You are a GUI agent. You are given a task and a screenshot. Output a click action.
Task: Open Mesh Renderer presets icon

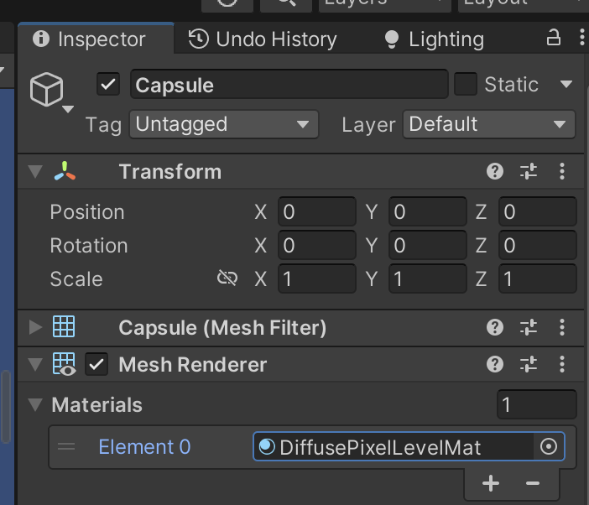[x=529, y=364]
